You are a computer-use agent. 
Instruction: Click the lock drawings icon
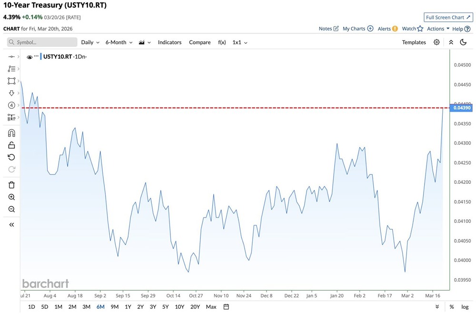pos(12,145)
